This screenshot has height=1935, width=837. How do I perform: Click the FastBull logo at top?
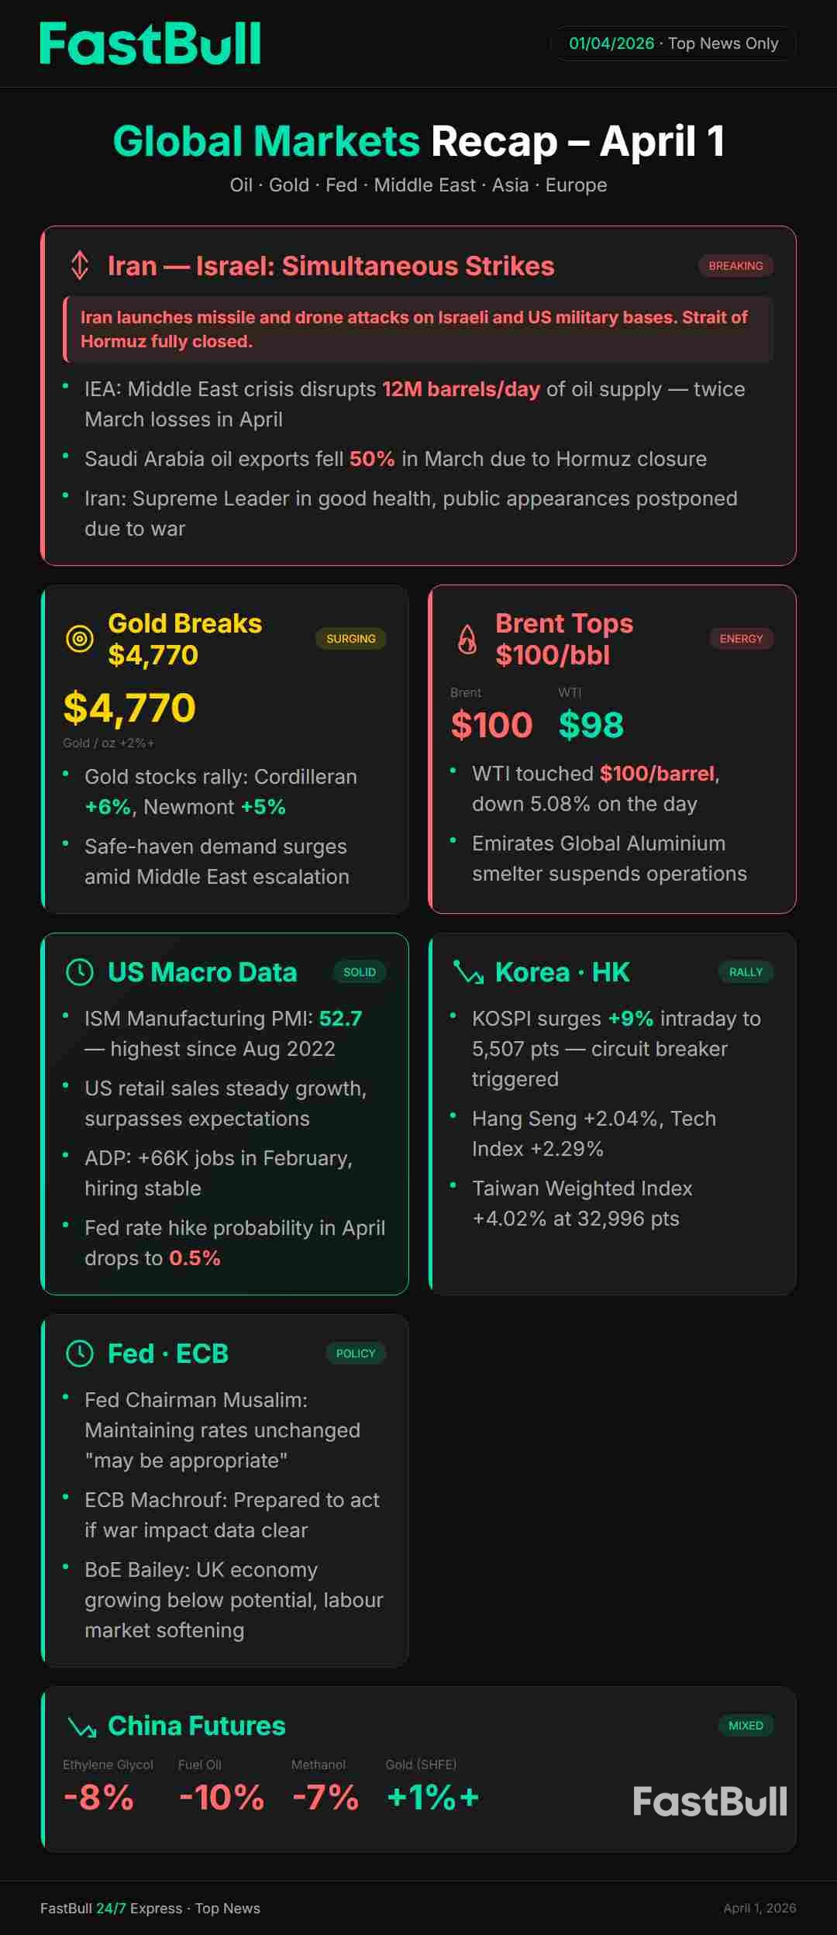coord(150,43)
